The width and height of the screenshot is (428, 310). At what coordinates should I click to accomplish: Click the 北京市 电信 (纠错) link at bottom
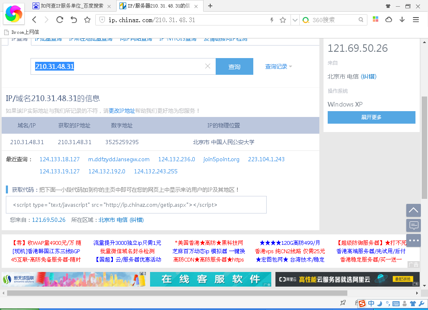121,220
